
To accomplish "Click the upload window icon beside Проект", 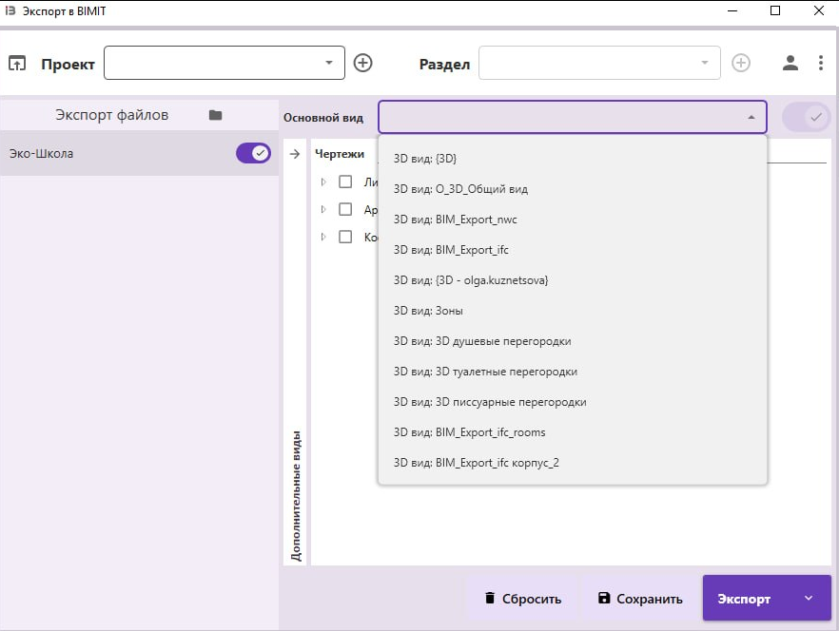I will click(16, 63).
